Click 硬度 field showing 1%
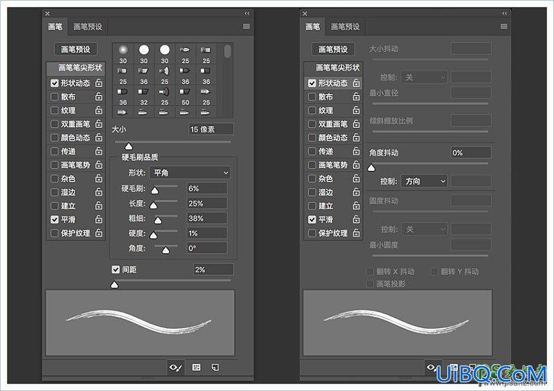This screenshot has width=554, height=391. 206,233
